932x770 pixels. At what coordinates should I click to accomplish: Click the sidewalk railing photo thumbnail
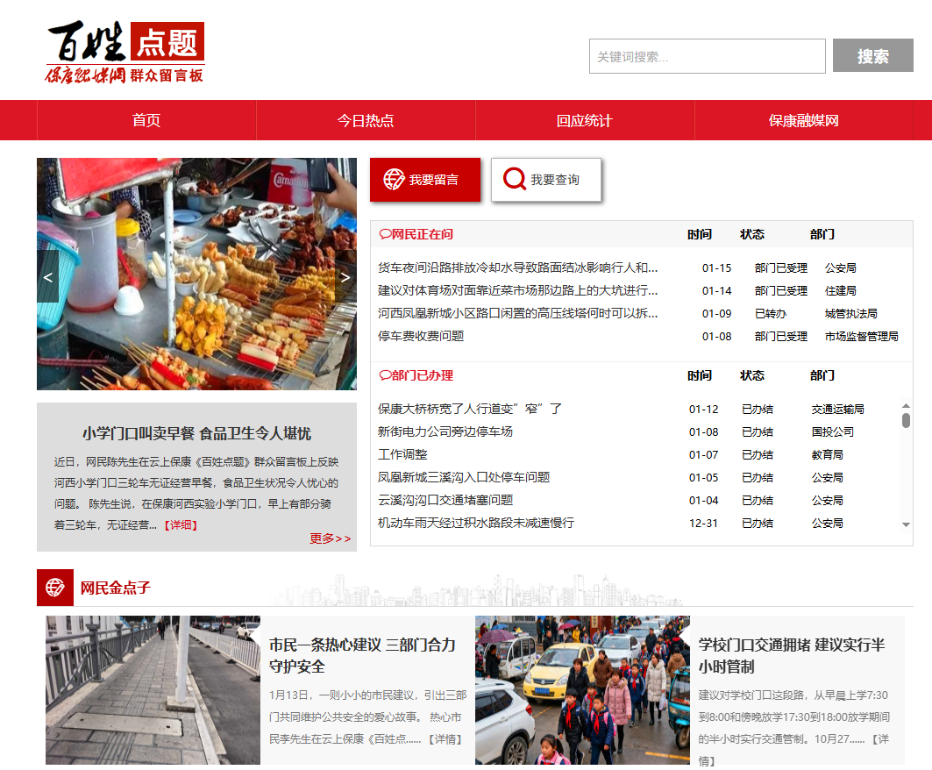153,690
